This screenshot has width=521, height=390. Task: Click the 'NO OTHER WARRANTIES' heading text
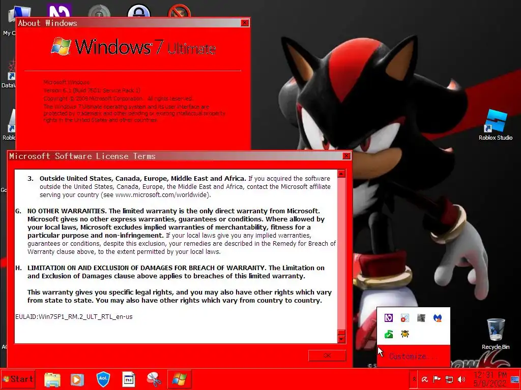(x=67, y=211)
